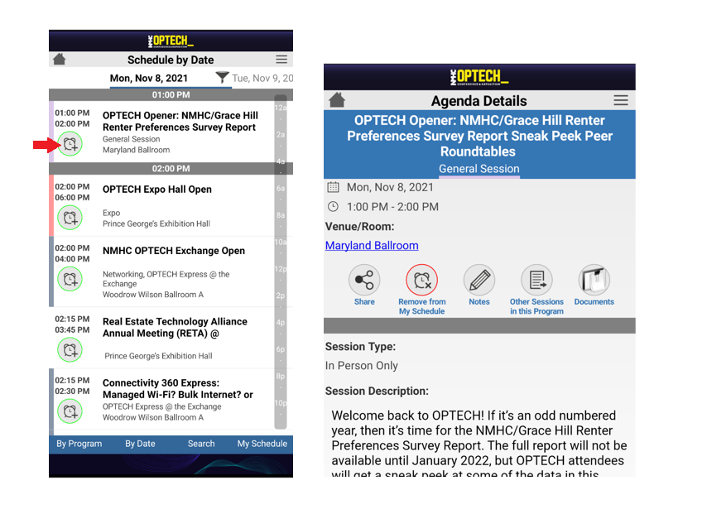
Task: Tap 'Other Sessions in this Program' label text
Action: click(537, 306)
